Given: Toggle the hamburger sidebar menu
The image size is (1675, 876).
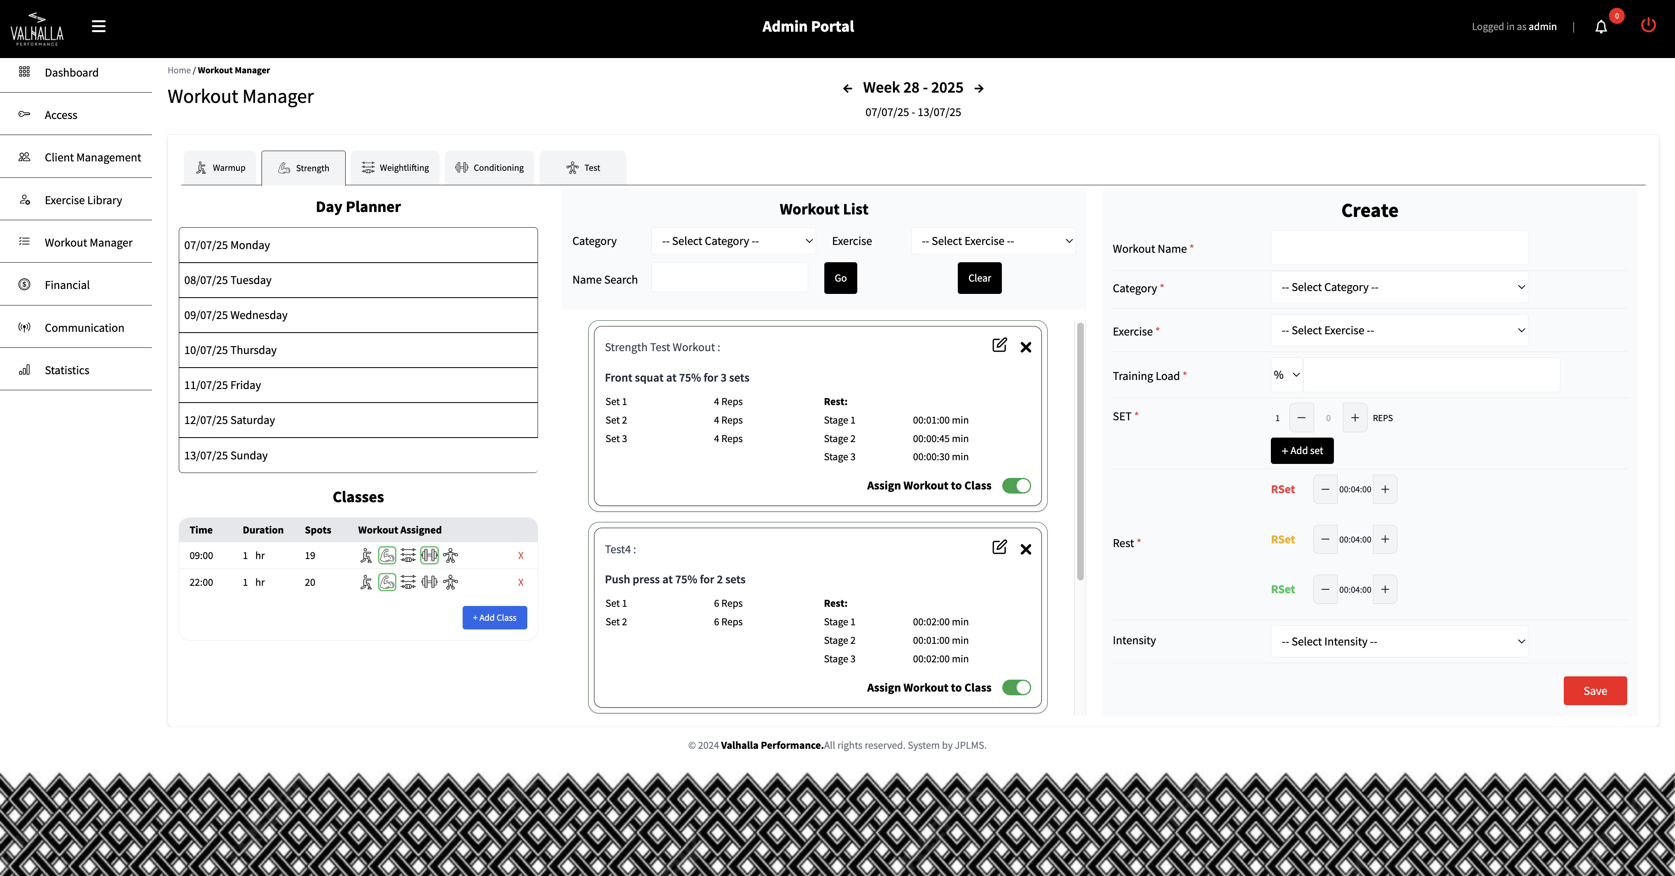Looking at the screenshot, I should [98, 26].
